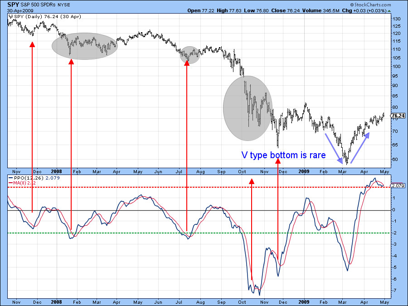Image resolution: width=408 pixels, height=306 pixels.
Task: Click the 120 price axis label
Action: [397, 33]
